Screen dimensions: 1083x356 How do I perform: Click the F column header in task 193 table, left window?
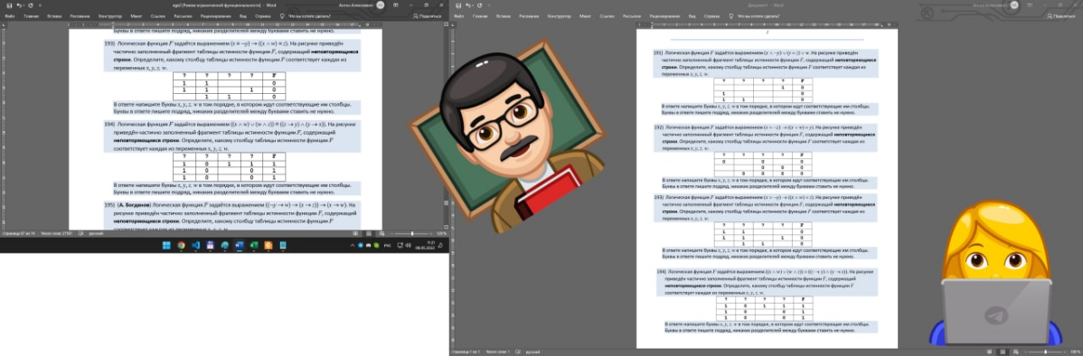(274, 74)
